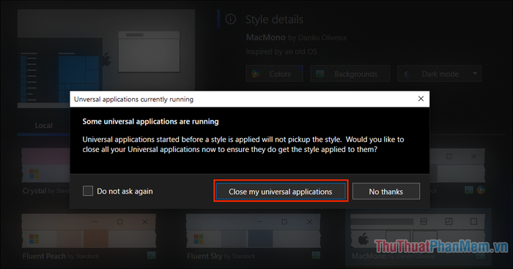
Task: Click the MacMono by Danilo Oliveira title
Action: pos(296,37)
